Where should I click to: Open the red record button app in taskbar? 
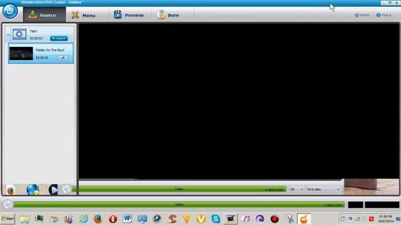pos(274,219)
